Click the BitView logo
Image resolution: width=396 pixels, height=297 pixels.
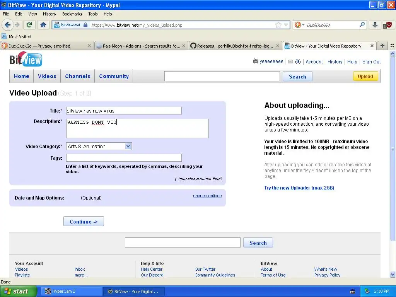pos(26,59)
